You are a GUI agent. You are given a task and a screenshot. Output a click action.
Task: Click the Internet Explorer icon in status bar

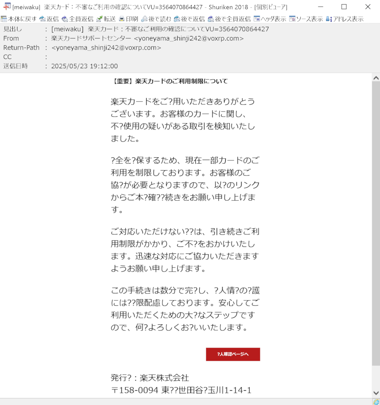[376, 402]
